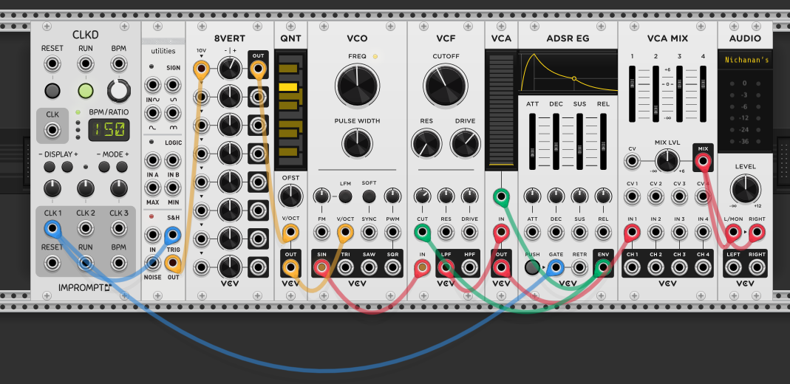Click the VCO PULSE WIDTH knob
Viewport: 790px width, 384px height.
357,143
